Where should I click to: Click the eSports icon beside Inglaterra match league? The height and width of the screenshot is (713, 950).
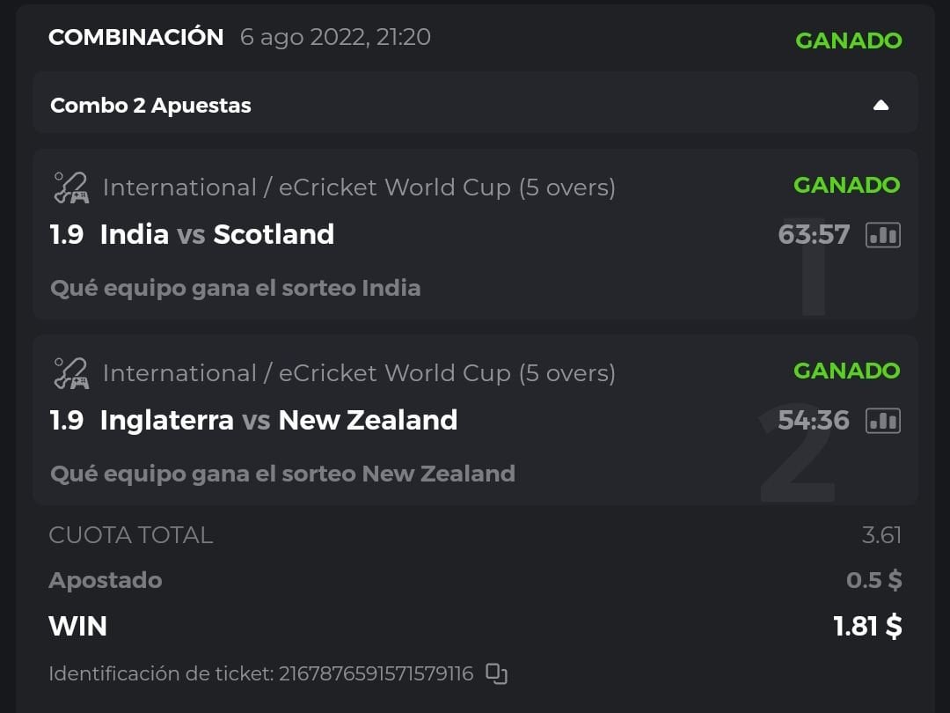tap(70, 373)
